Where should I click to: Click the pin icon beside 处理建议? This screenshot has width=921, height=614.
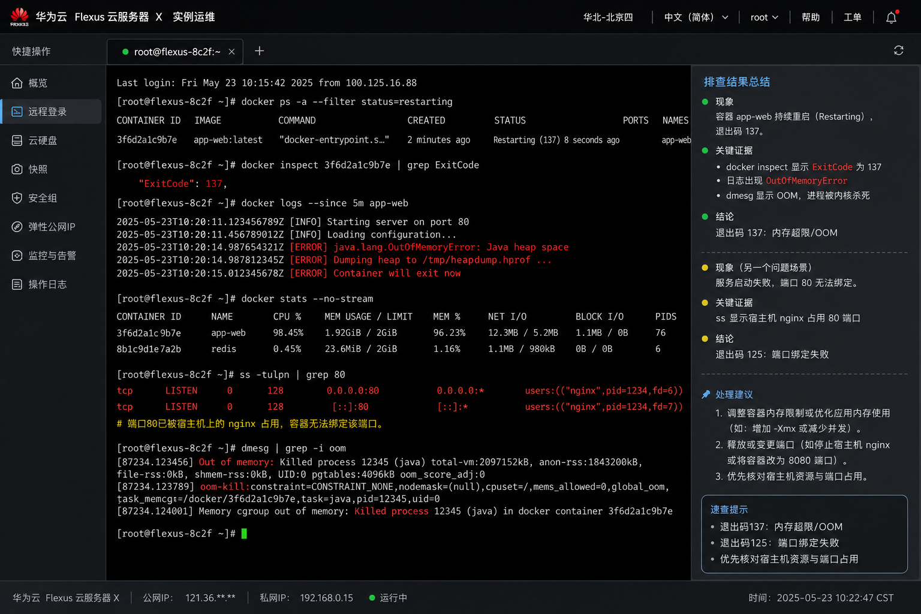pos(706,395)
